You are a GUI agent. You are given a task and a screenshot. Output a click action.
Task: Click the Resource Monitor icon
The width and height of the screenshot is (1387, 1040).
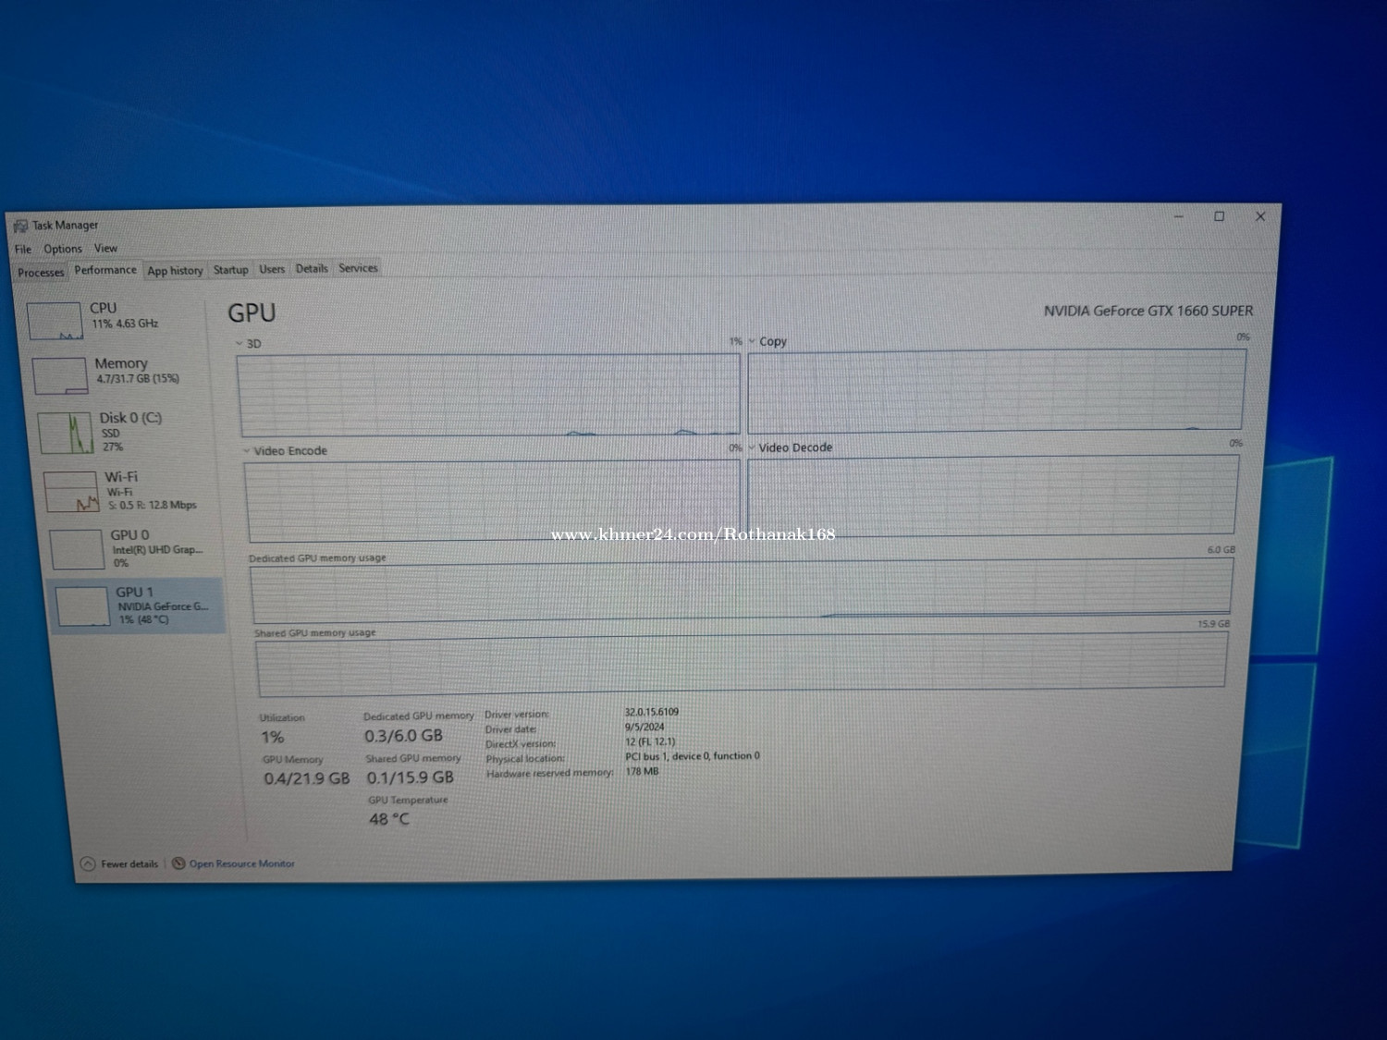click(x=178, y=863)
